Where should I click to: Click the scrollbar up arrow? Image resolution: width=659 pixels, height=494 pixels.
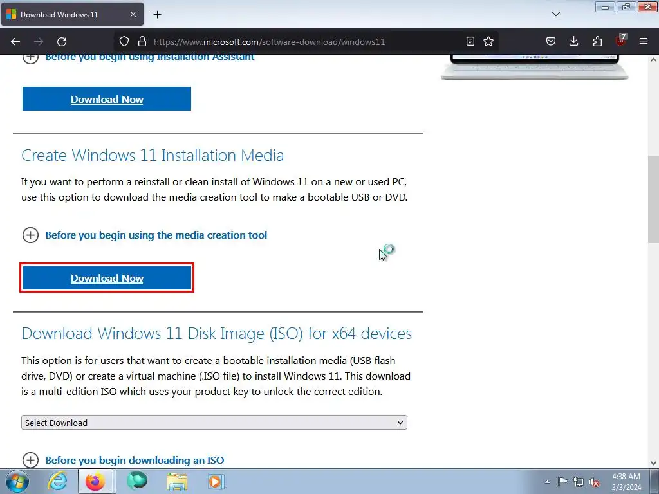[654, 60]
